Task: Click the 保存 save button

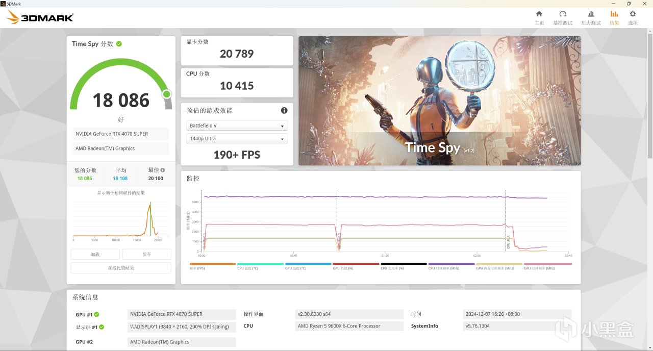Action: click(147, 254)
